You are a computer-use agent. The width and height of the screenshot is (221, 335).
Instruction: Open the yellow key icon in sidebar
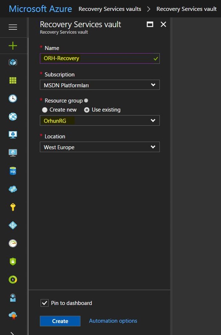tap(13, 207)
